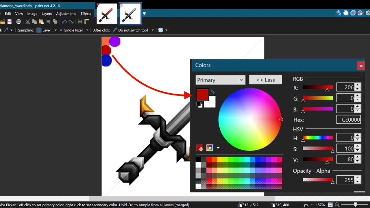Toggle the History window clock icon

coord(346,13)
